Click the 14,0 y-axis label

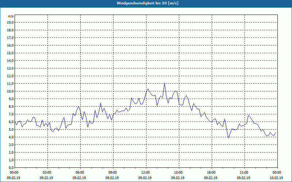[11, 61]
